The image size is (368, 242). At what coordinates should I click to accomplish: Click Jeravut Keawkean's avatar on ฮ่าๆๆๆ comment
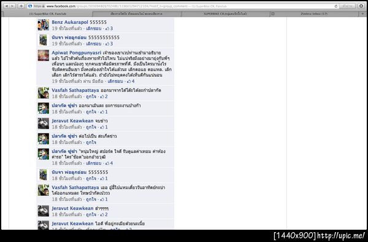click(x=44, y=211)
